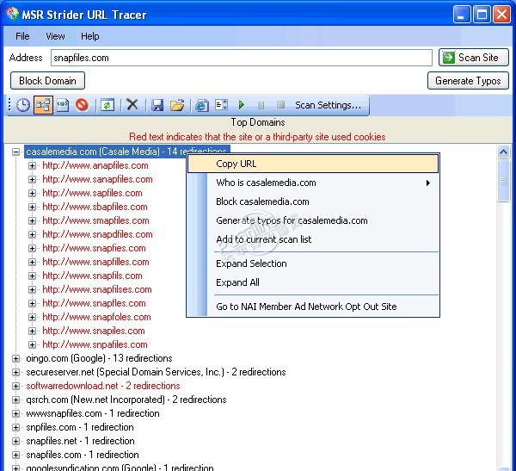The width and height of the screenshot is (516, 471).
Task: Expand the www.sapfiles.com node
Action: pos(32,193)
